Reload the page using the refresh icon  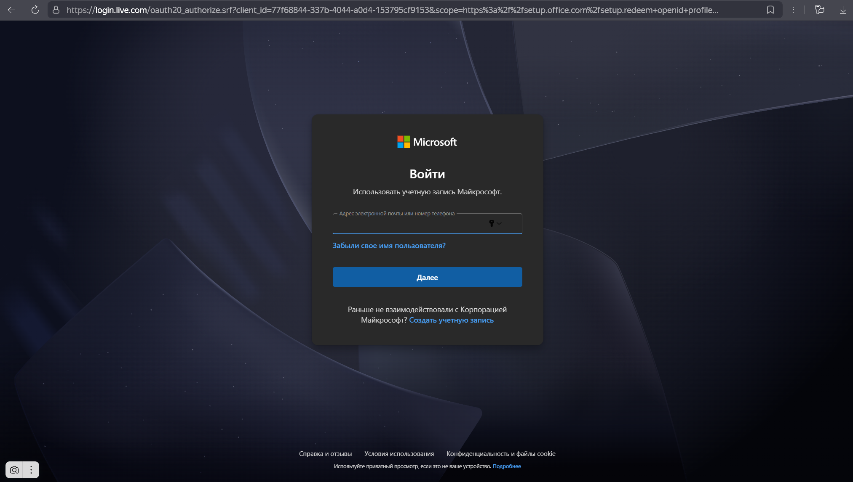pos(35,10)
